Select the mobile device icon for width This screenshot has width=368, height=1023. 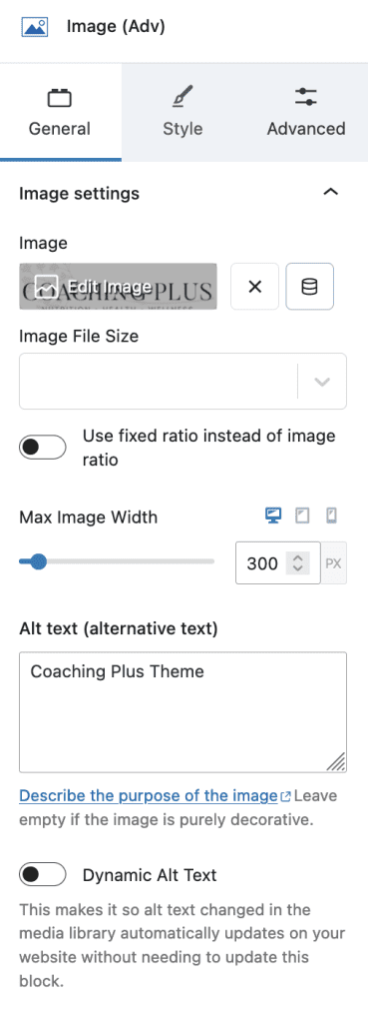[331, 516]
